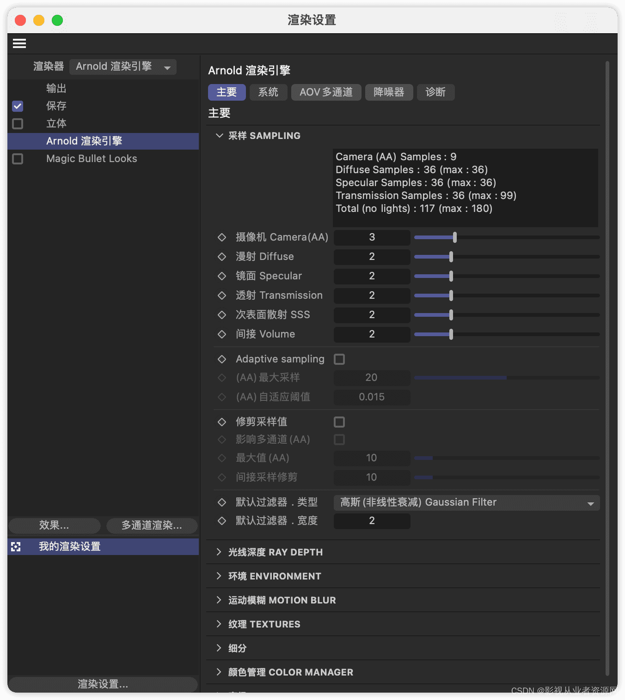
Task: Toggle the 影响多通道 (AA) checkbox
Action: (339, 440)
